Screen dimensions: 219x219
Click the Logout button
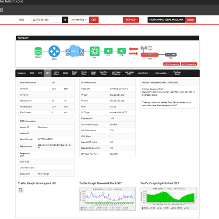click(x=191, y=20)
